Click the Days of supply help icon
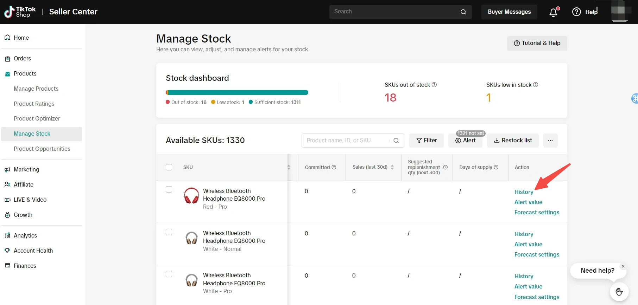This screenshot has height=305, width=638. [x=496, y=167]
